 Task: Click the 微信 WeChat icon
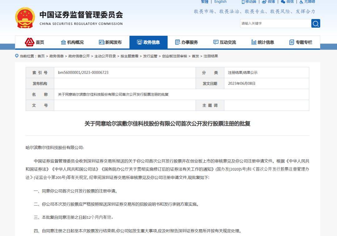pos(283,2)
